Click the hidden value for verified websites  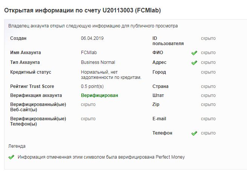88,104
